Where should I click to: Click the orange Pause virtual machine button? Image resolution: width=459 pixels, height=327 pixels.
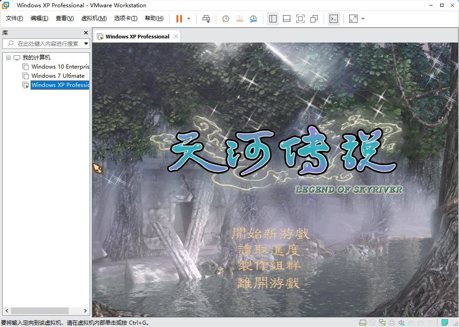(179, 19)
